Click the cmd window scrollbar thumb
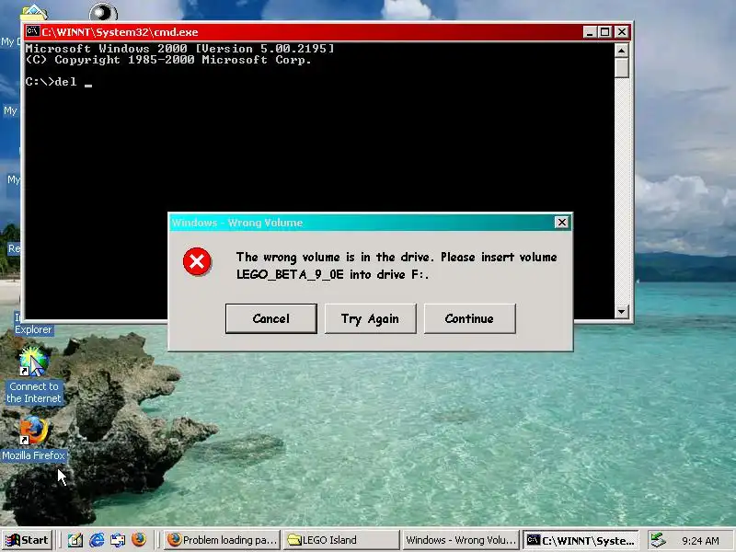Viewport: 736px width, 552px height. coord(622,67)
